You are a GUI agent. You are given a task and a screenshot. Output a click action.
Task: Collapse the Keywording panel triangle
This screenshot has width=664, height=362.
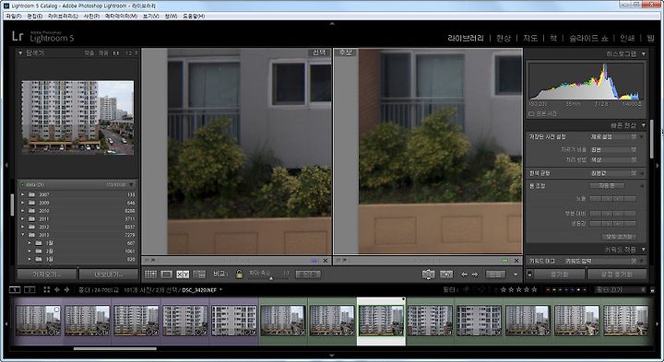pyautogui.click(x=644, y=250)
